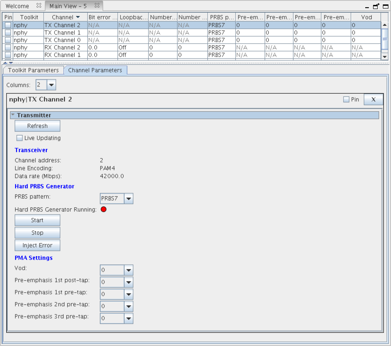
Task: Collapse the Transmitter section
Action: click(13, 115)
